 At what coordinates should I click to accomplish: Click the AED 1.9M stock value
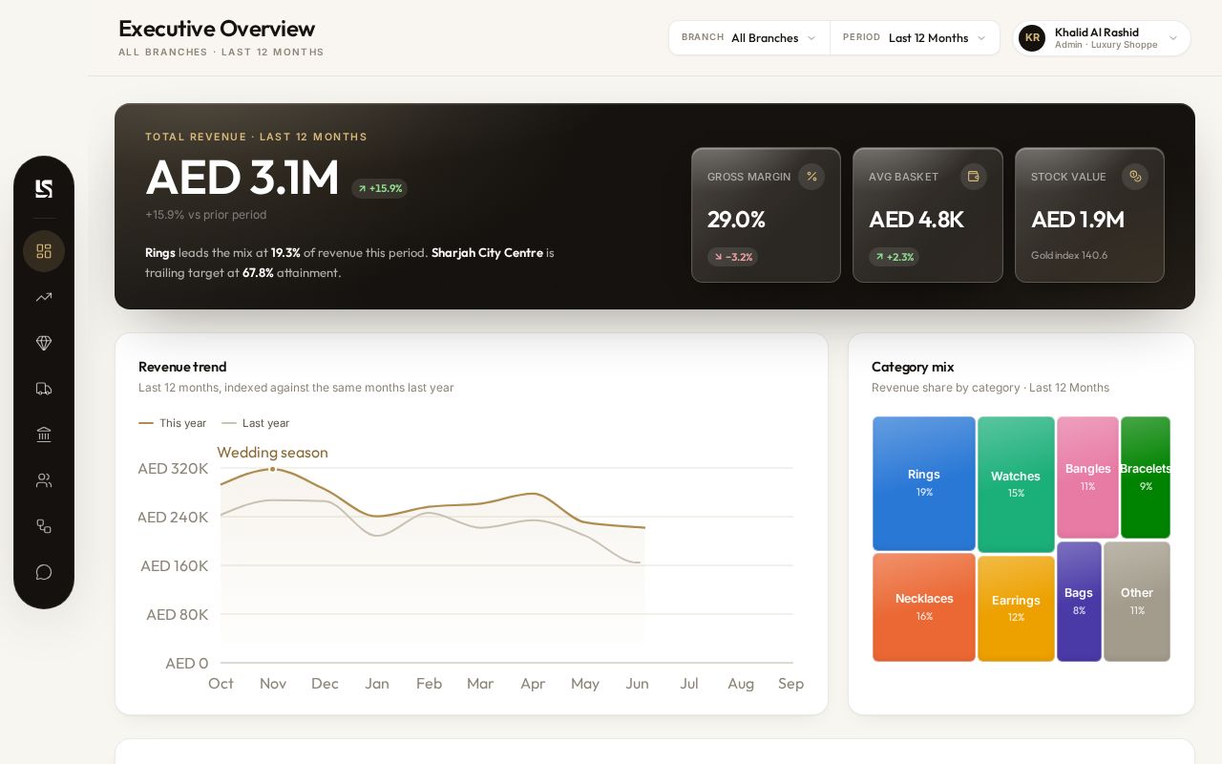(1078, 220)
